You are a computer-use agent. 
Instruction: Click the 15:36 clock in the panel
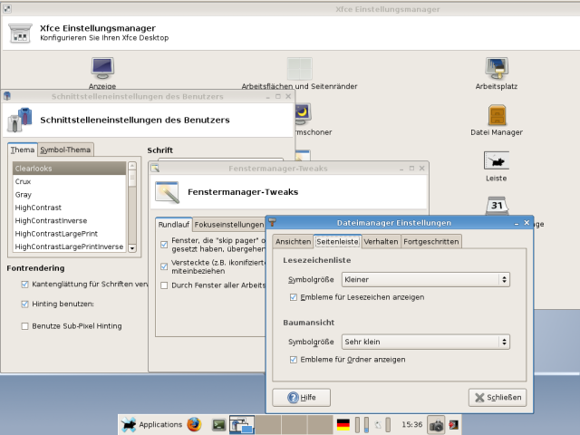412,424
